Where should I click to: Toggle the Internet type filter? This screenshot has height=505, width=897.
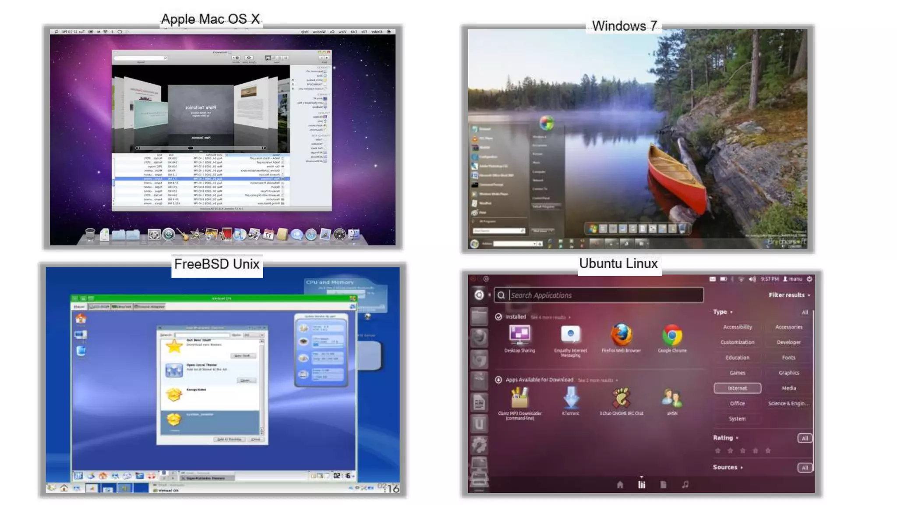click(x=737, y=388)
